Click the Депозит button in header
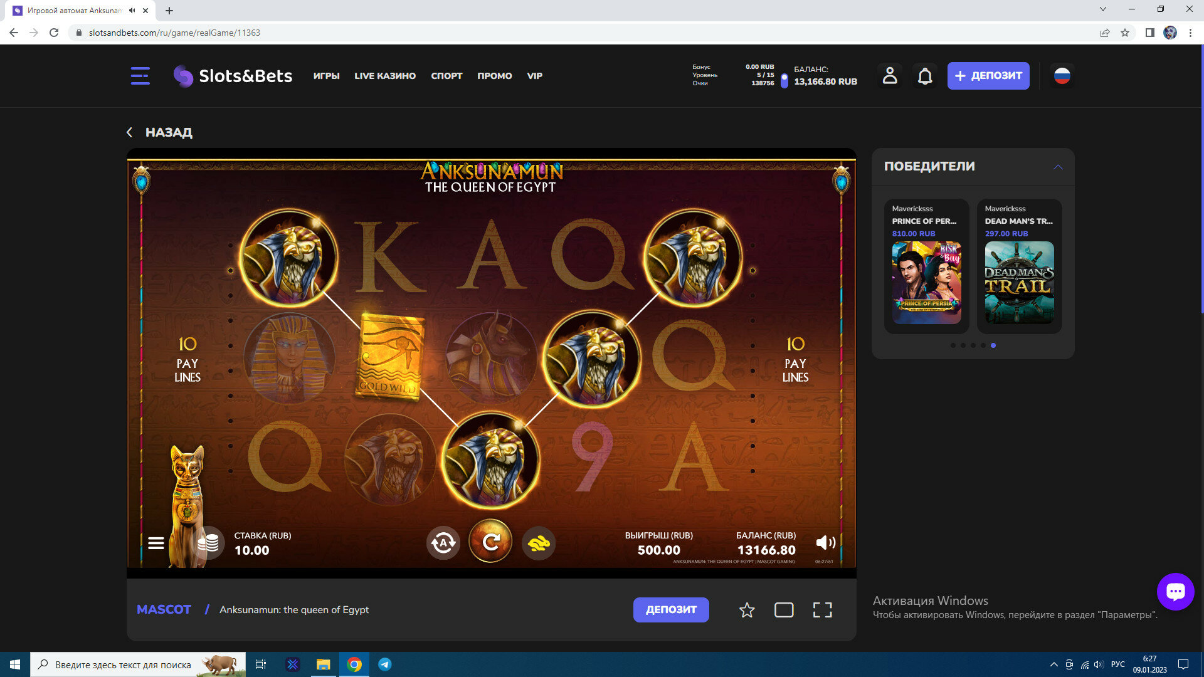Viewport: 1204px width, 677px height. pyautogui.click(x=988, y=76)
